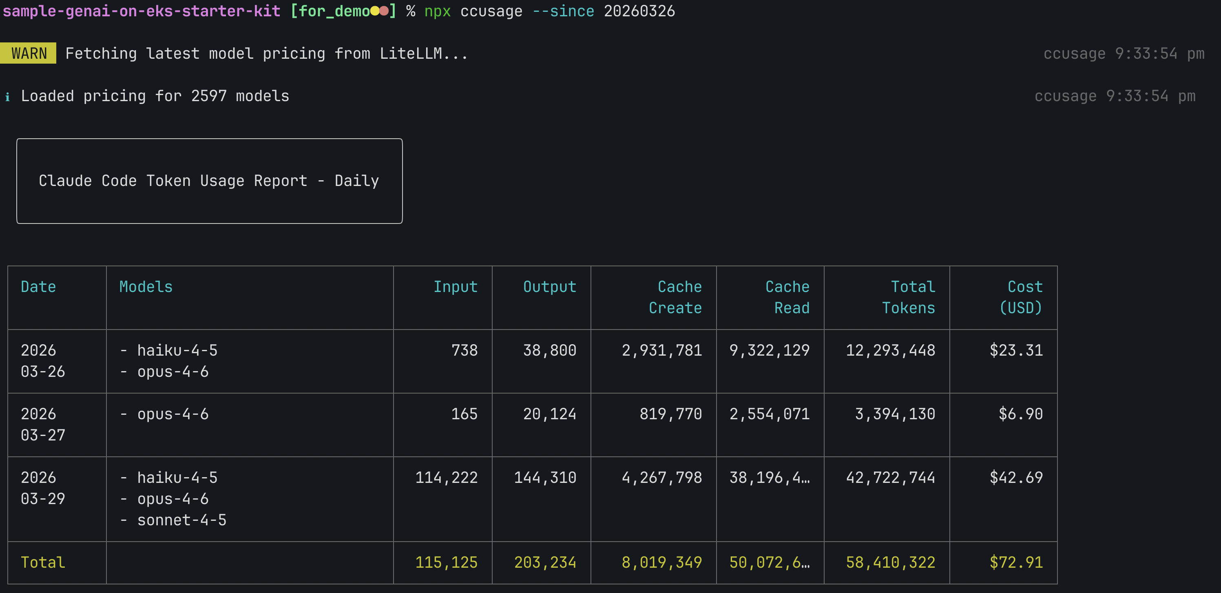Viewport: 1221px width, 593px height.
Task: Click 'sonnet-4-5' in the 03-29 row
Action: tap(181, 520)
